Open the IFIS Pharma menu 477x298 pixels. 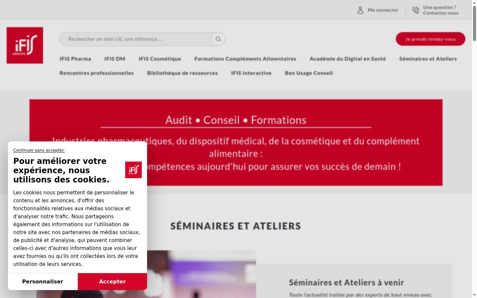(x=75, y=59)
